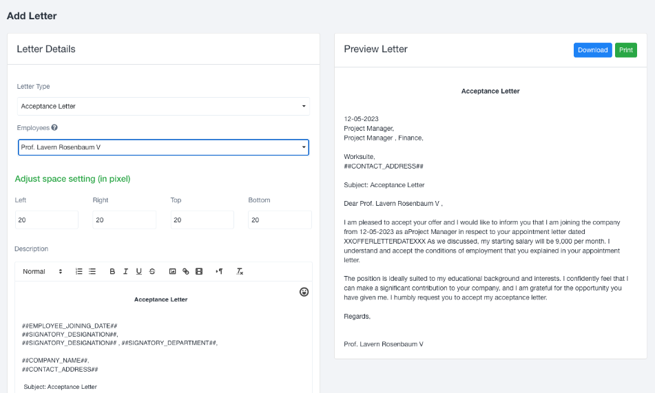Focus the Bottom spacing pixel field

point(280,220)
